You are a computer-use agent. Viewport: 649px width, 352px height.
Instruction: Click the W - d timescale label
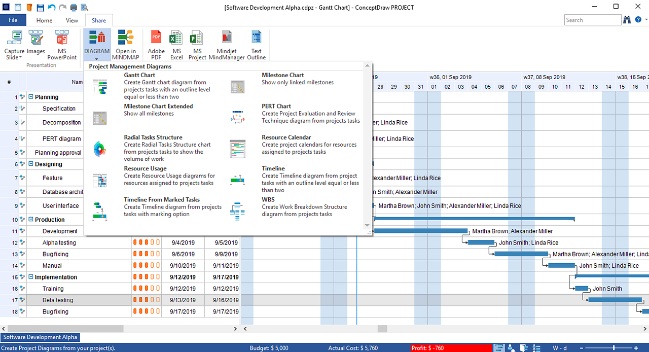560,348
